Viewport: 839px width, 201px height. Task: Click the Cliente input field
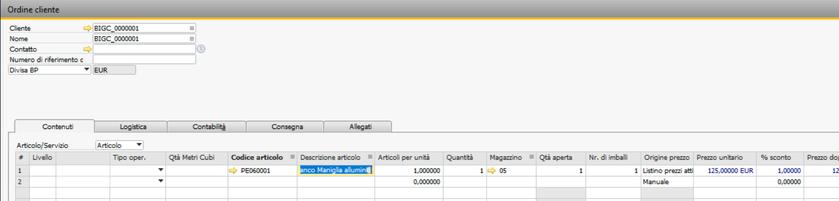tap(144, 28)
